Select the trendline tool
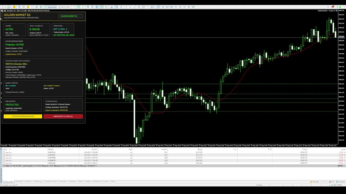The image size is (346, 194). [x=135, y=7]
